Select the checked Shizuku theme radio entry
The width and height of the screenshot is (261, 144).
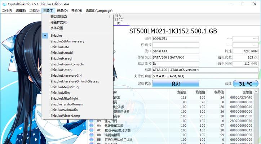[78, 36]
